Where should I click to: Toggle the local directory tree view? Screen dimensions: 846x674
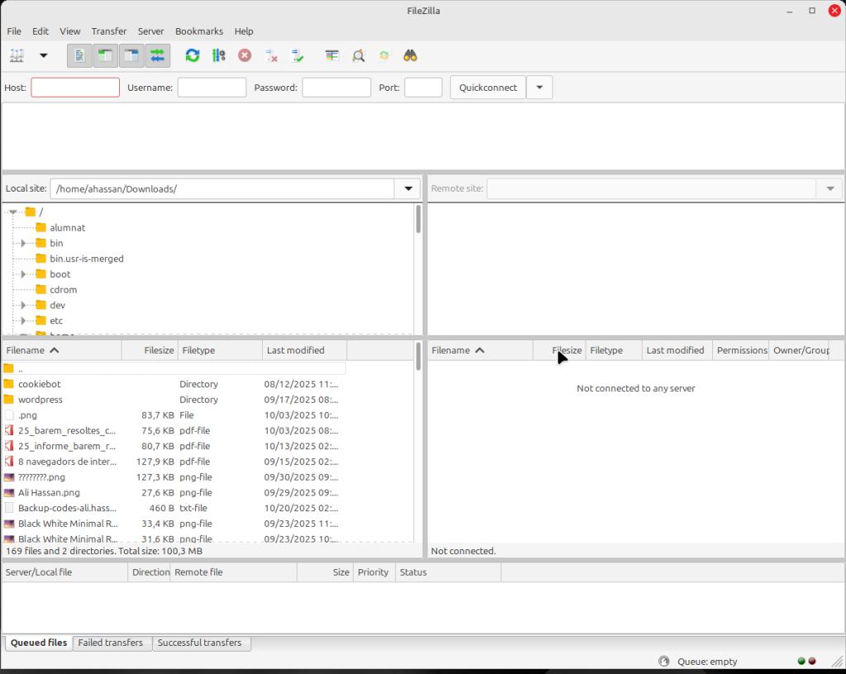105,55
